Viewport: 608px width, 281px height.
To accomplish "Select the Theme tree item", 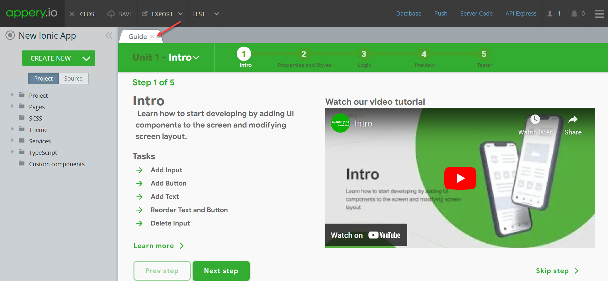I will pyautogui.click(x=38, y=130).
